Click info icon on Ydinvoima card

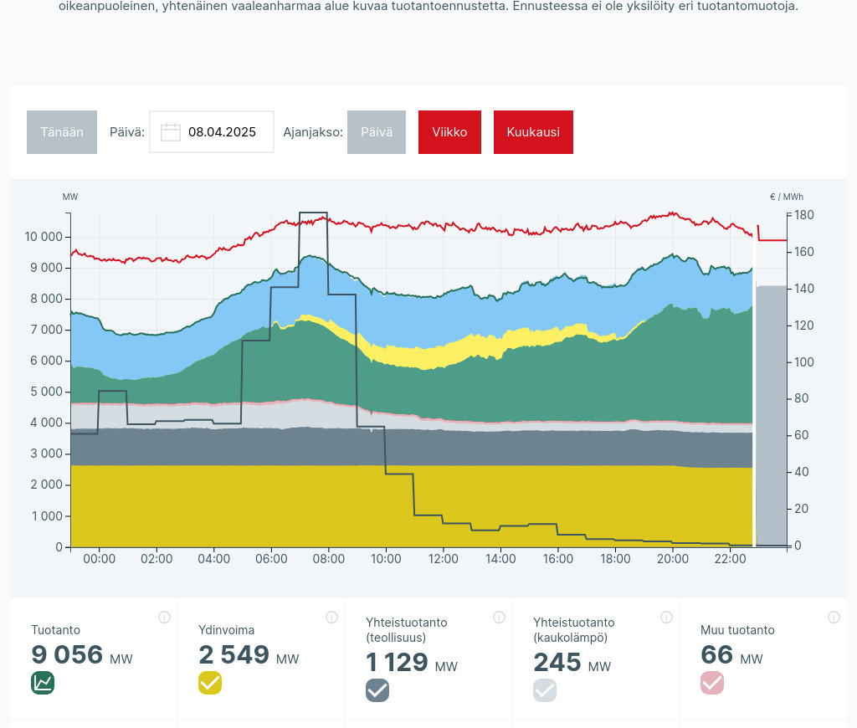[331, 618]
